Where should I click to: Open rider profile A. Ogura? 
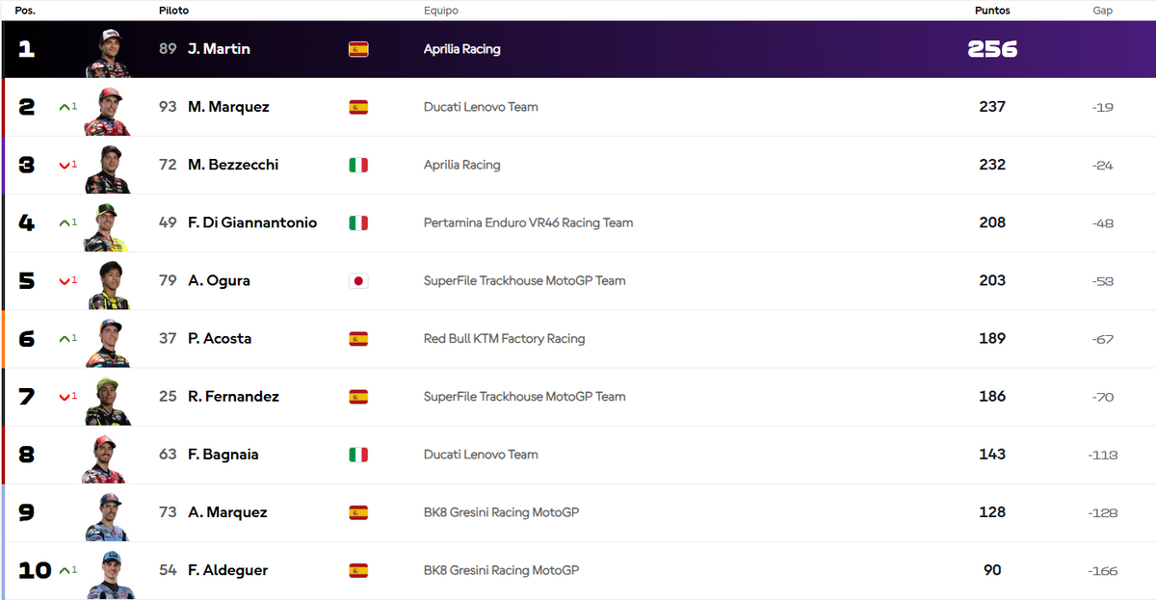219,281
